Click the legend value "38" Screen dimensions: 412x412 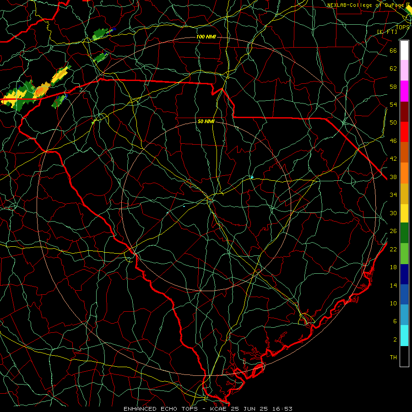pos(393,177)
